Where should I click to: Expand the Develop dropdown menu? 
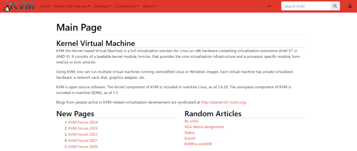(x=102, y=6)
